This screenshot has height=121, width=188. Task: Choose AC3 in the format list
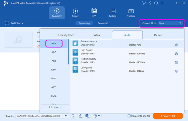pos(54,61)
